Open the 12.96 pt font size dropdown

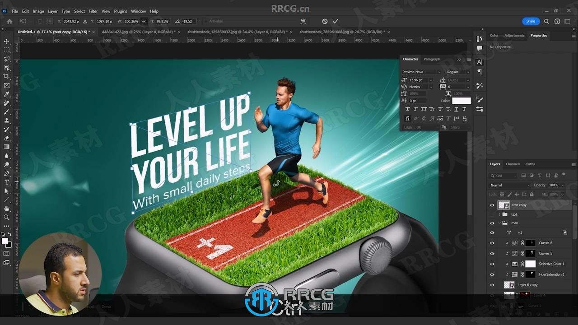pos(431,80)
